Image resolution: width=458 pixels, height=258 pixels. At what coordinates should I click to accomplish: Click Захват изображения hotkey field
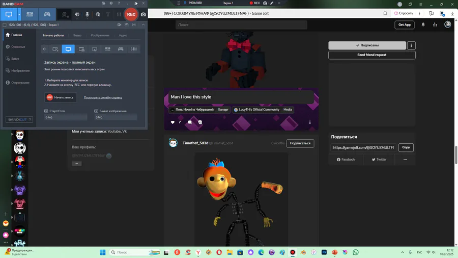coord(116,117)
